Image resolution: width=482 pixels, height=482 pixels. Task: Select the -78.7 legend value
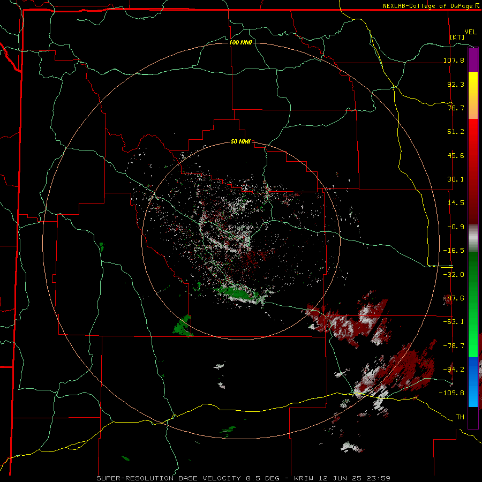coord(454,345)
